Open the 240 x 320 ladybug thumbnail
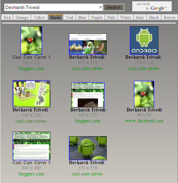 click(31, 40)
